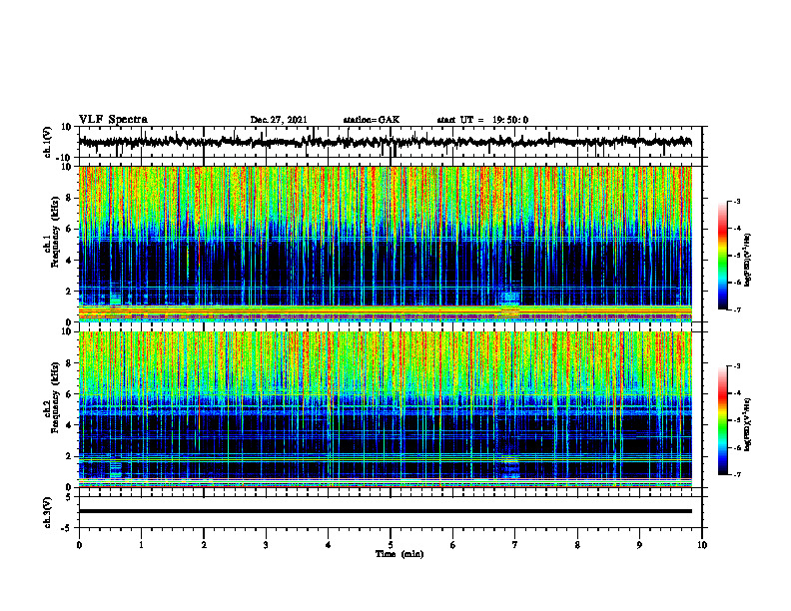Click inside the ch.2 spectrogram panel

coord(385,409)
